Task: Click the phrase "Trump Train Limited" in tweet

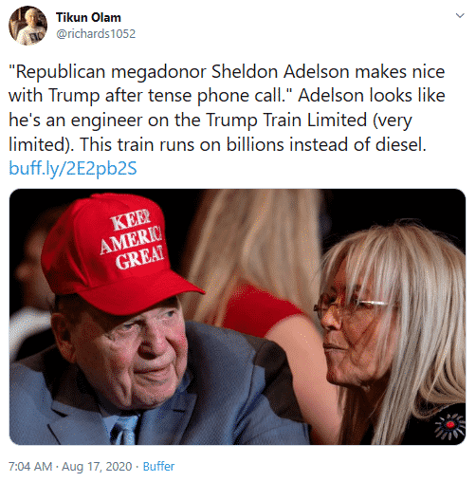Action: (286, 120)
